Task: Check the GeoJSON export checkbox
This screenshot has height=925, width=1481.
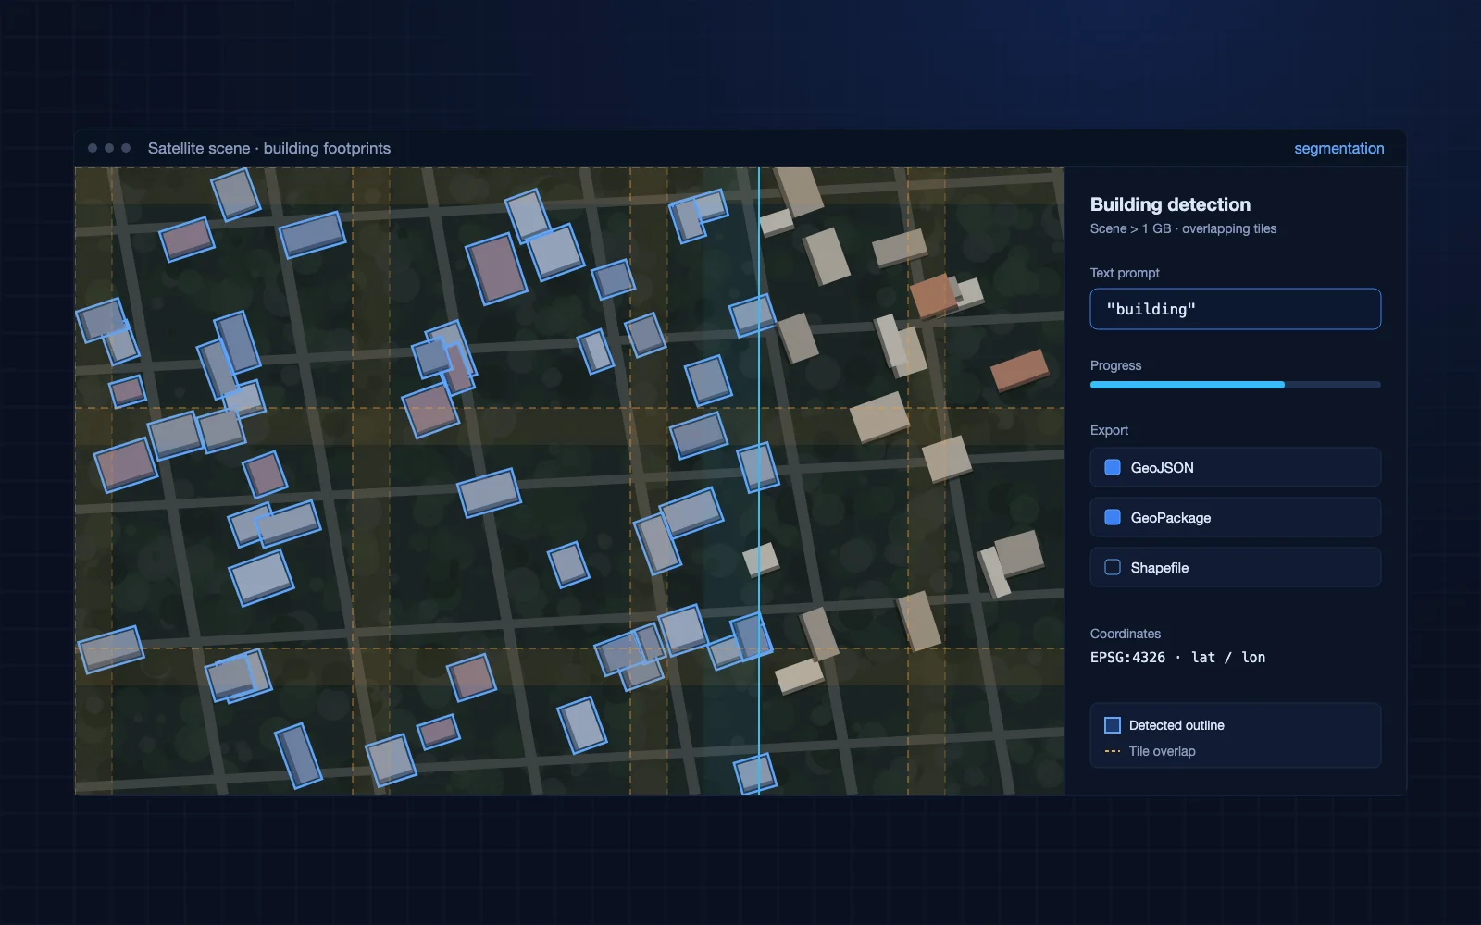Action: (1113, 467)
